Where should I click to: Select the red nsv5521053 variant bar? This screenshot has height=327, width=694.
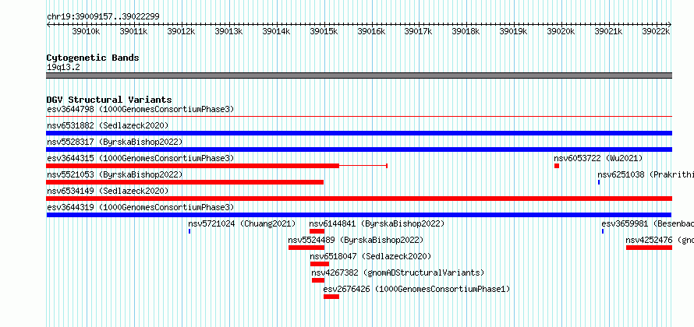185,182
